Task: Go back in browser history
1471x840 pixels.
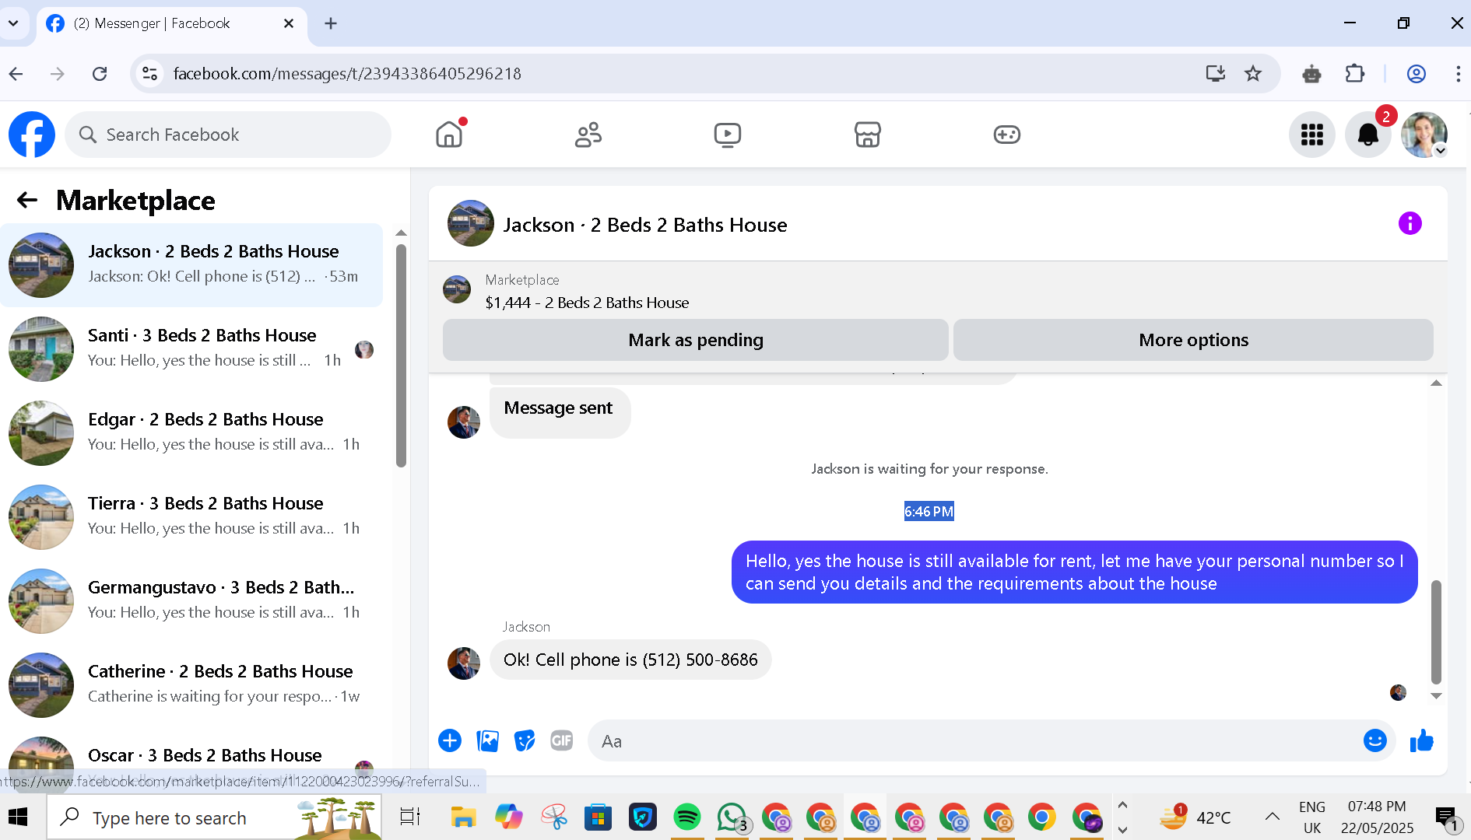Action: pyautogui.click(x=16, y=74)
